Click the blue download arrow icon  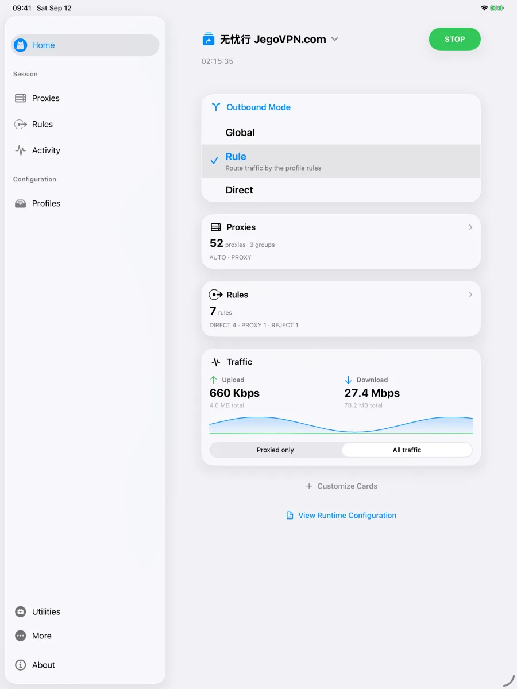click(348, 380)
